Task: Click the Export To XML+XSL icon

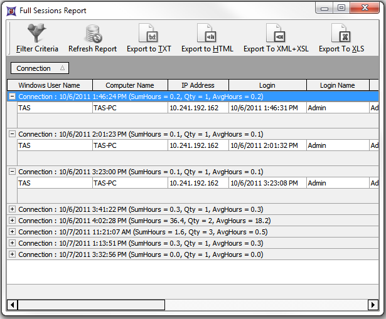Action: [x=276, y=33]
